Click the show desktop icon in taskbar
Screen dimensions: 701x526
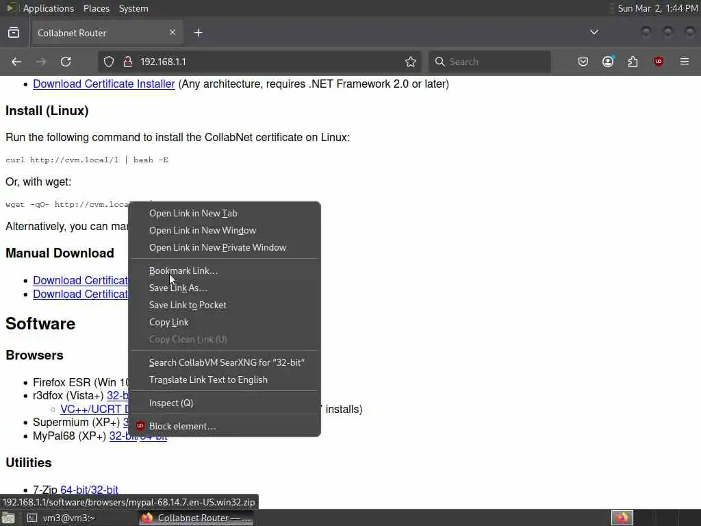click(x=8, y=518)
